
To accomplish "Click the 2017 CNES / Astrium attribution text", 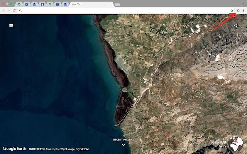I will pyautogui.click(x=59, y=149).
